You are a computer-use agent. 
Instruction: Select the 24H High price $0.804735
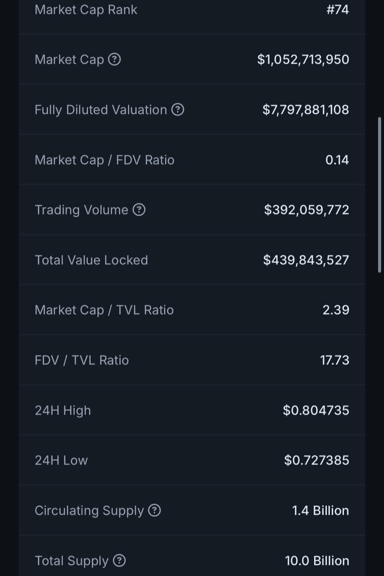pyautogui.click(x=316, y=410)
